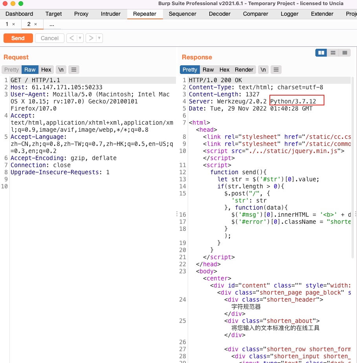This screenshot has width=357, height=363.
Task: Go back to previous request in history
Action: [72, 38]
